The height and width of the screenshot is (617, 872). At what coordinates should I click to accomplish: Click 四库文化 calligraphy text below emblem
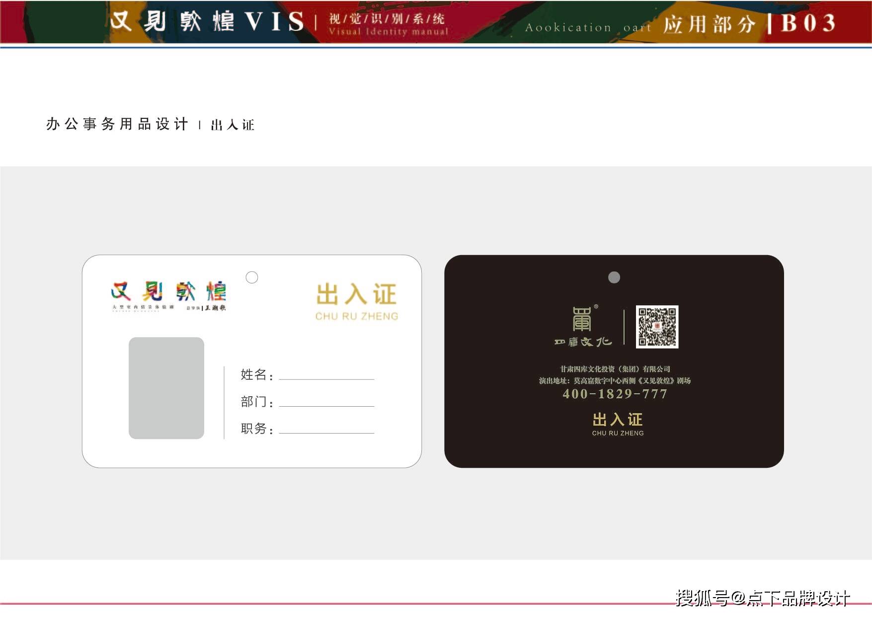coord(583,342)
